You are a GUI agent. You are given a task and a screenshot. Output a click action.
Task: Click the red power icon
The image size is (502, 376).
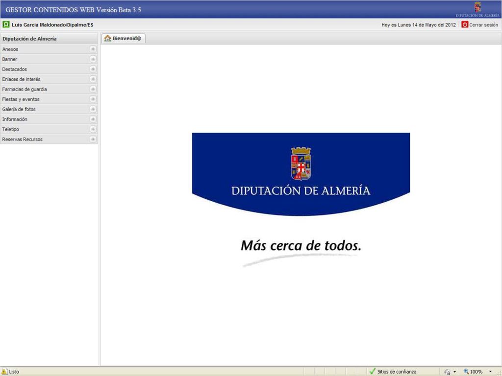pos(465,24)
